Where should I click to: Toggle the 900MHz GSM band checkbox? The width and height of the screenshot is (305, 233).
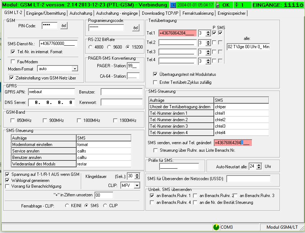click(x=45, y=120)
